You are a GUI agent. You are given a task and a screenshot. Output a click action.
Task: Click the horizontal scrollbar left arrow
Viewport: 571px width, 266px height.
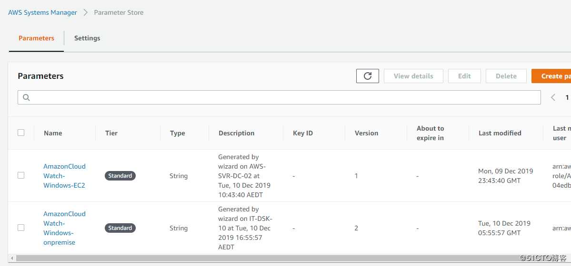(11, 258)
